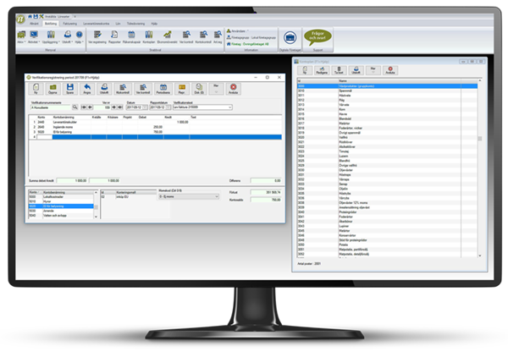Print using the Utskrift icon in verification window
508x357 pixels.
(103, 87)
